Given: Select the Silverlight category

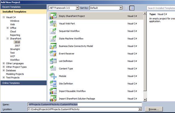Looking at the screenshot, I should point(15,49).
